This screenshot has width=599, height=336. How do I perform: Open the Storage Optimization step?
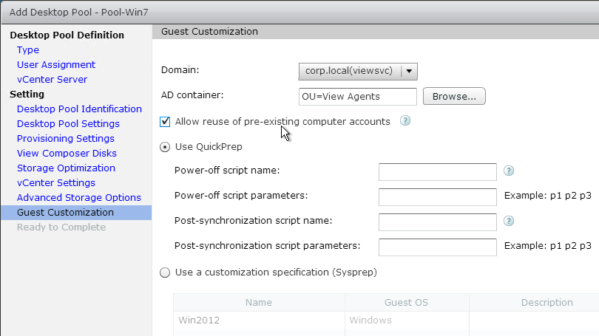66,168
